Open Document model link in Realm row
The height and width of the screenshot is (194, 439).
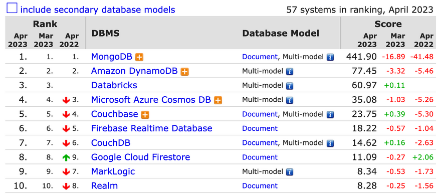pyautogui.click(x=260, y=186)
